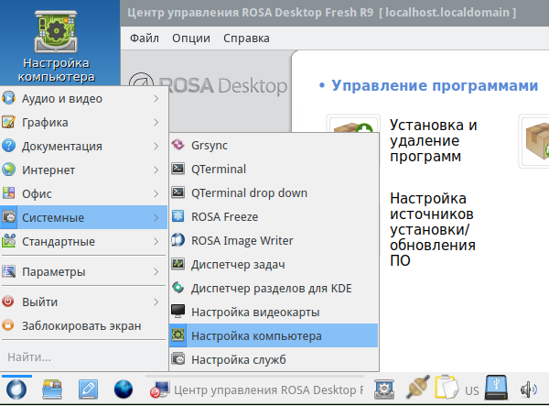Open the text editor pencil icon in the taskbar
This screenshot has height=406, width=549.
pyautogui.click(x=88, y=390)
